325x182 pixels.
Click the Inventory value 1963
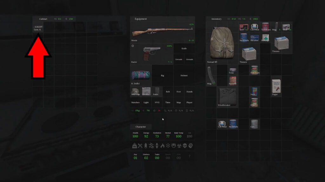click(255, 19)
